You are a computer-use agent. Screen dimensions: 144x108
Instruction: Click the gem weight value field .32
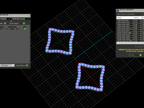[9, 19]
